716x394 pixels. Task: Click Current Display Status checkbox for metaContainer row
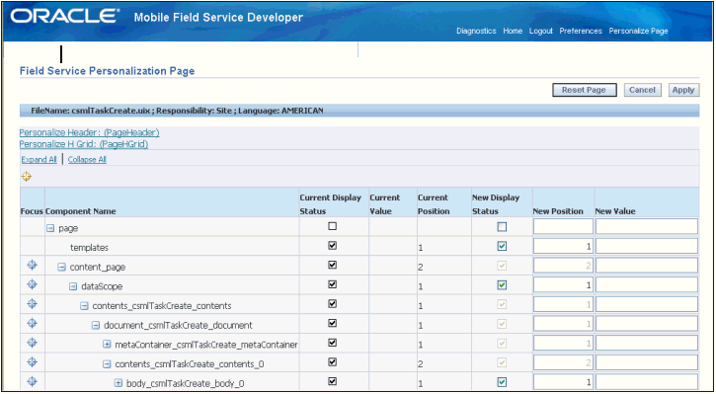(x=333, y=342)
